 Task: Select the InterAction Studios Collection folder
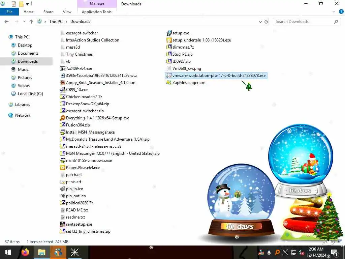point(92,40)
